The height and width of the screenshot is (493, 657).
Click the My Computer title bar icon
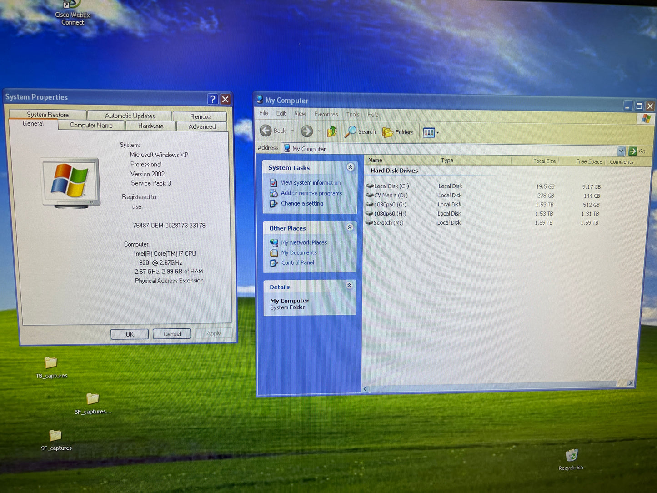(x=260, y=99)
